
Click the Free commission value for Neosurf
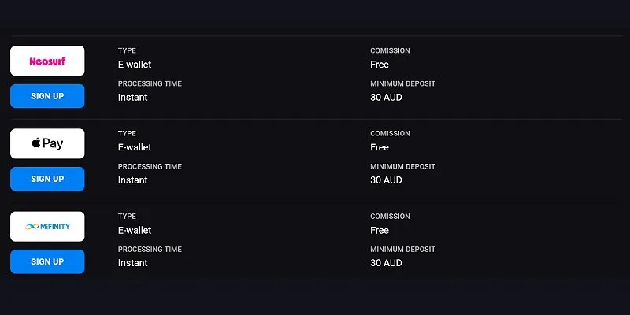[380, 65]
